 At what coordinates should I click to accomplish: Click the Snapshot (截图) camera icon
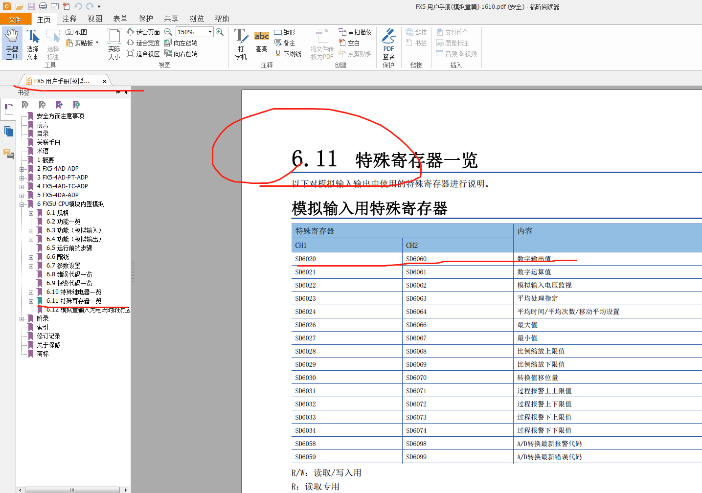coord(70,32)
